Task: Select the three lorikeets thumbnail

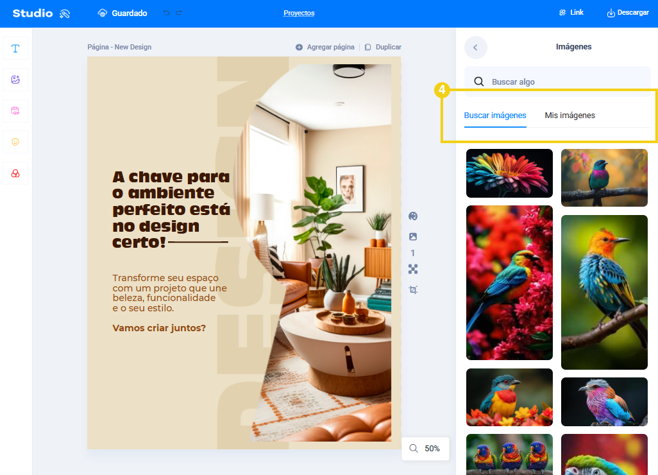Action: [x=509, y=454]
